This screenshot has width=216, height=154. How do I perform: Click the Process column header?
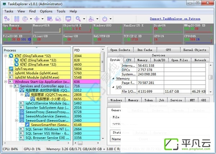pos(37,50)
